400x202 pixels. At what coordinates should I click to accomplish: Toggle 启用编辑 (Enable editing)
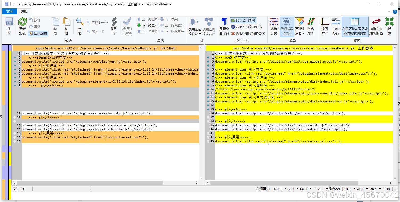coord(38,33)
